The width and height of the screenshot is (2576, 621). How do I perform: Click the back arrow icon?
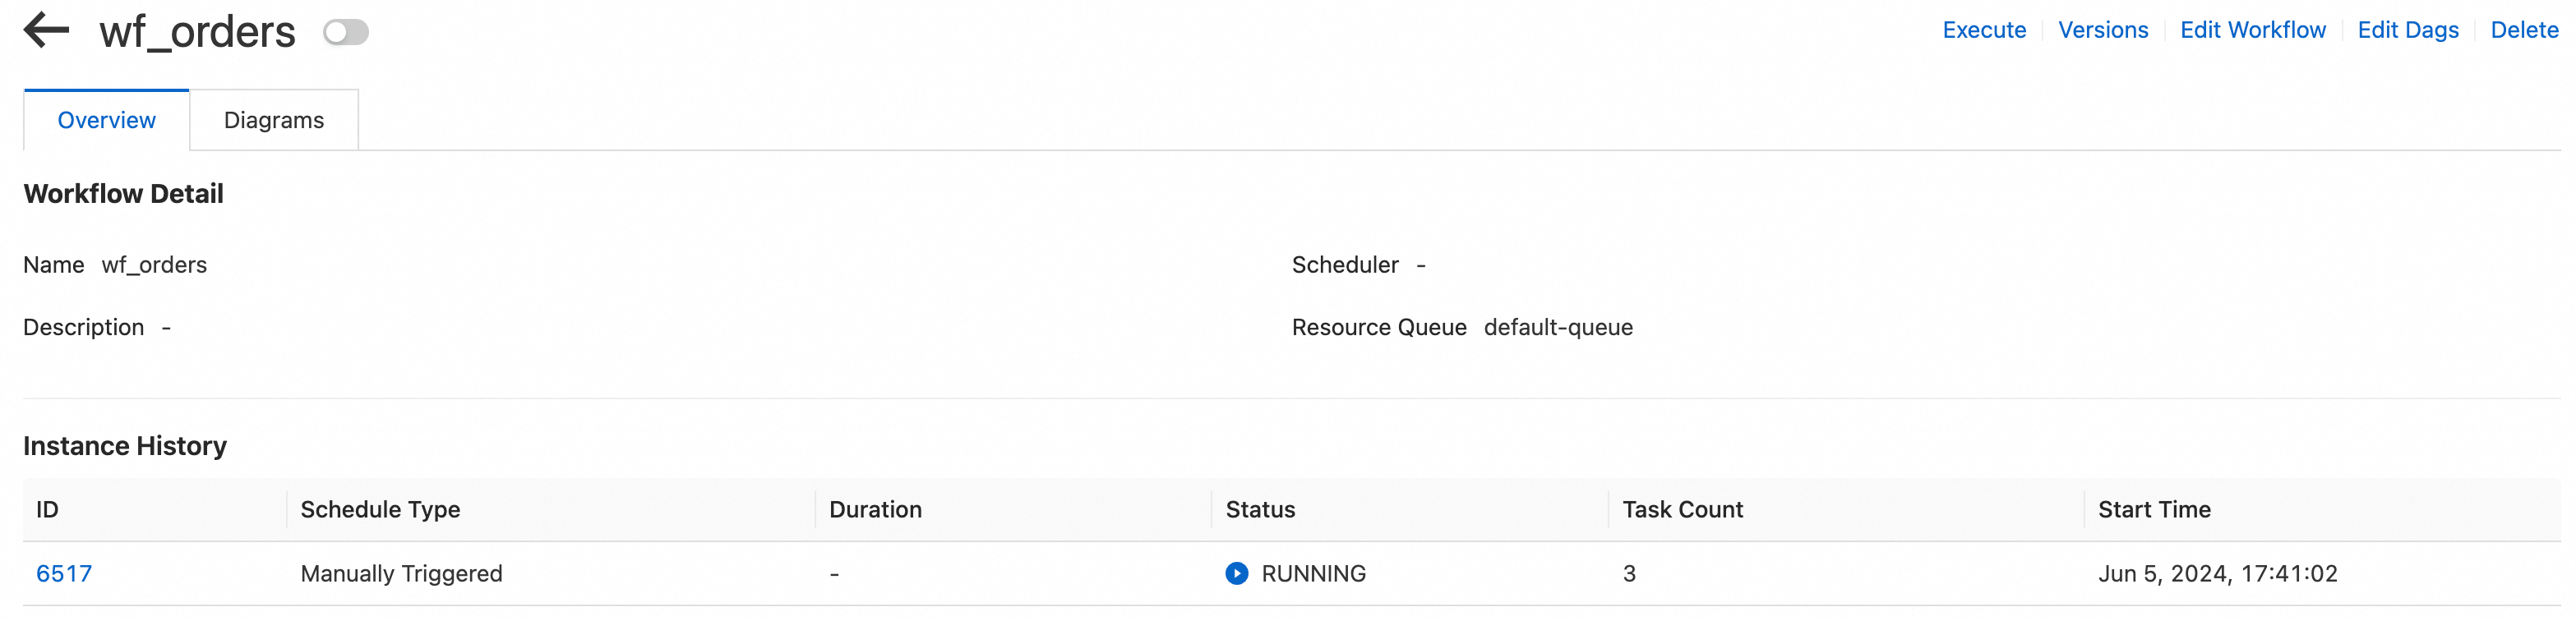(x=46, y=30)
